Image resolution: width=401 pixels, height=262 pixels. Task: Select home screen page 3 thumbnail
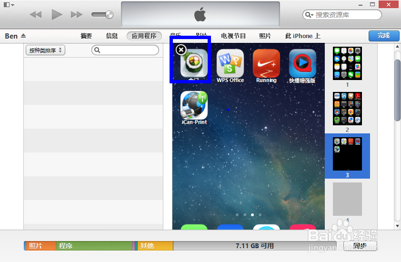click(347, 154)
